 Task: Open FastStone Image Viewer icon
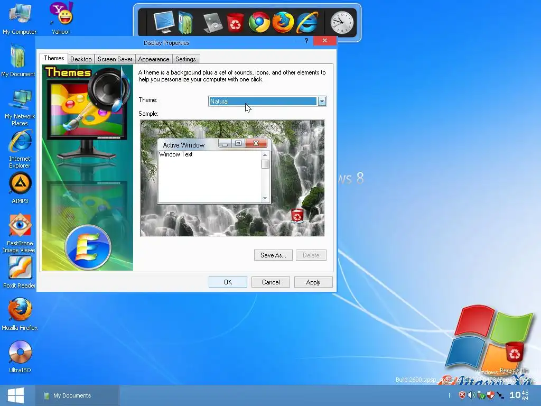click(x=20, y=233)
